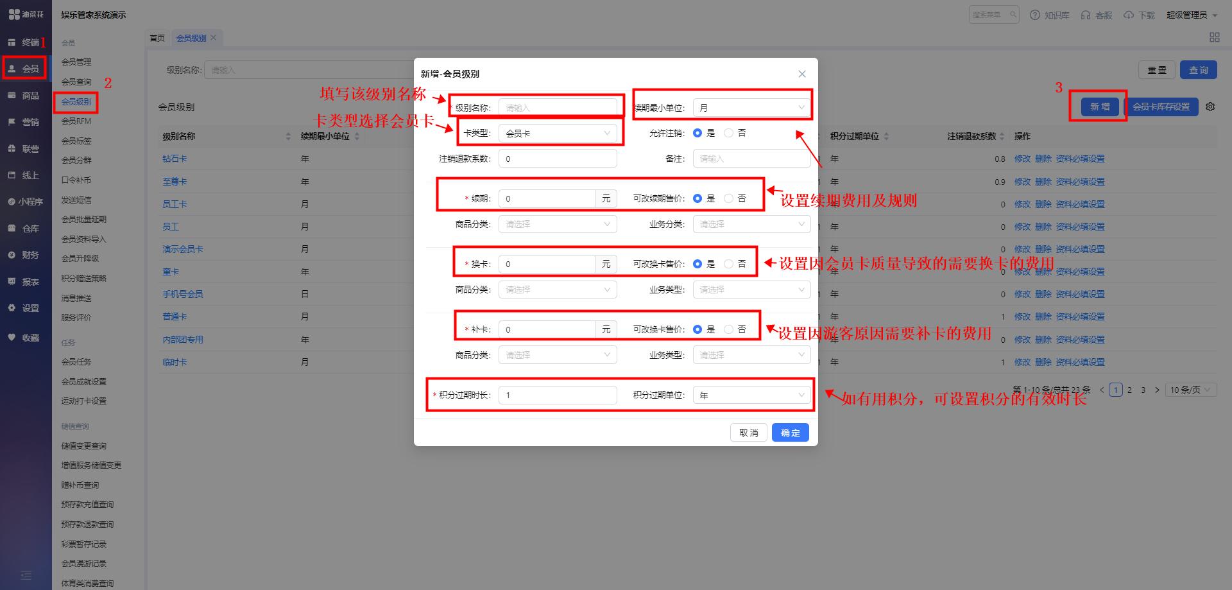1232x590 pixels.
Task: Sort by the 级别名称 column arrows
Action: pos(288,136)
